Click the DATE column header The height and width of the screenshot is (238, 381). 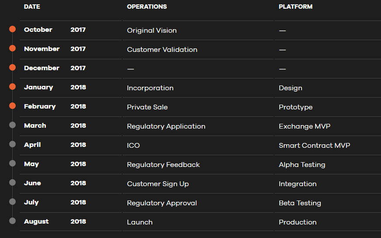pyautogui.click(x=32, y=7)
